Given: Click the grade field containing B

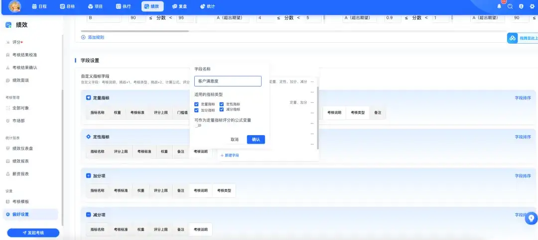Looking at the screenshot, I should tap(104, 18).
